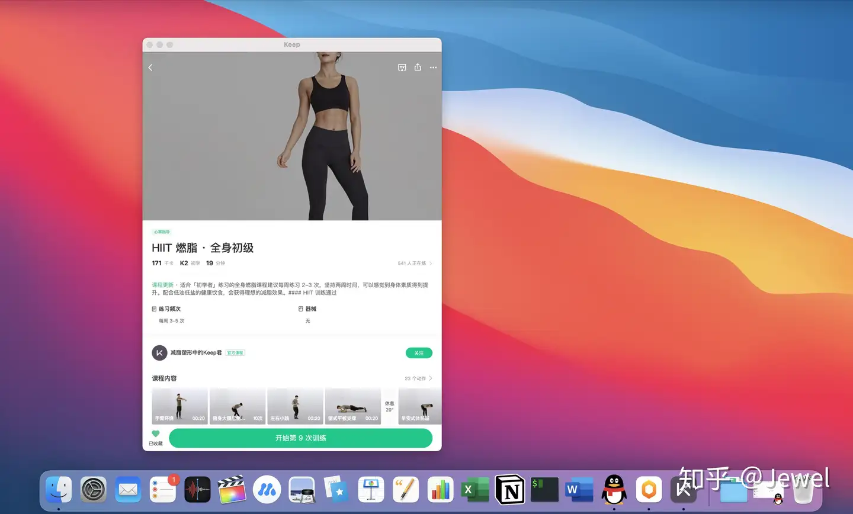Launch Final Cut Pro from the Dock
Screen dimensions: 853x514
[232, 490]
